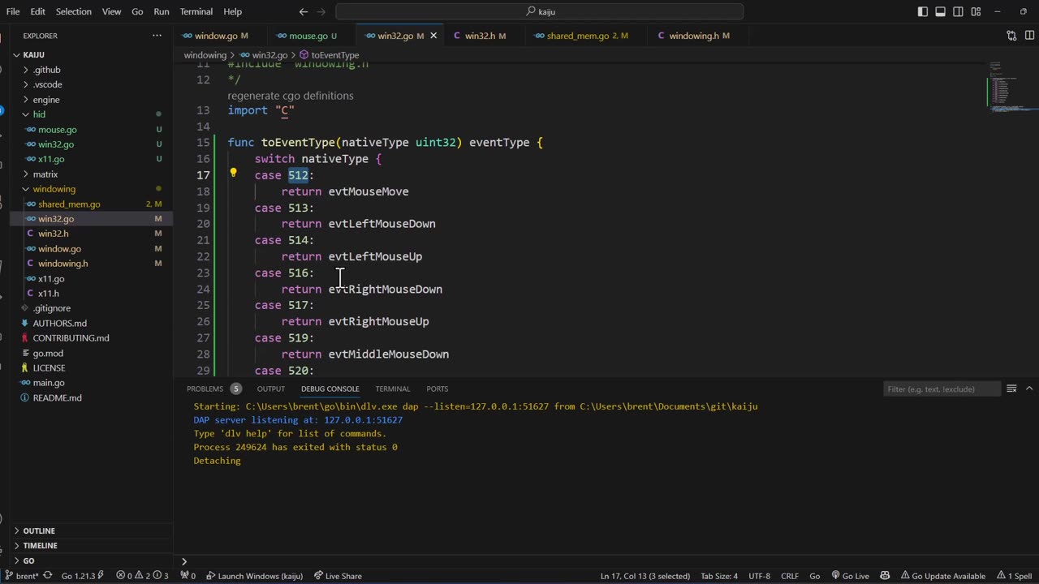Open changes compare icon in editor toolbar
The image size is (1039, 584).
[x=1011, y=36]
